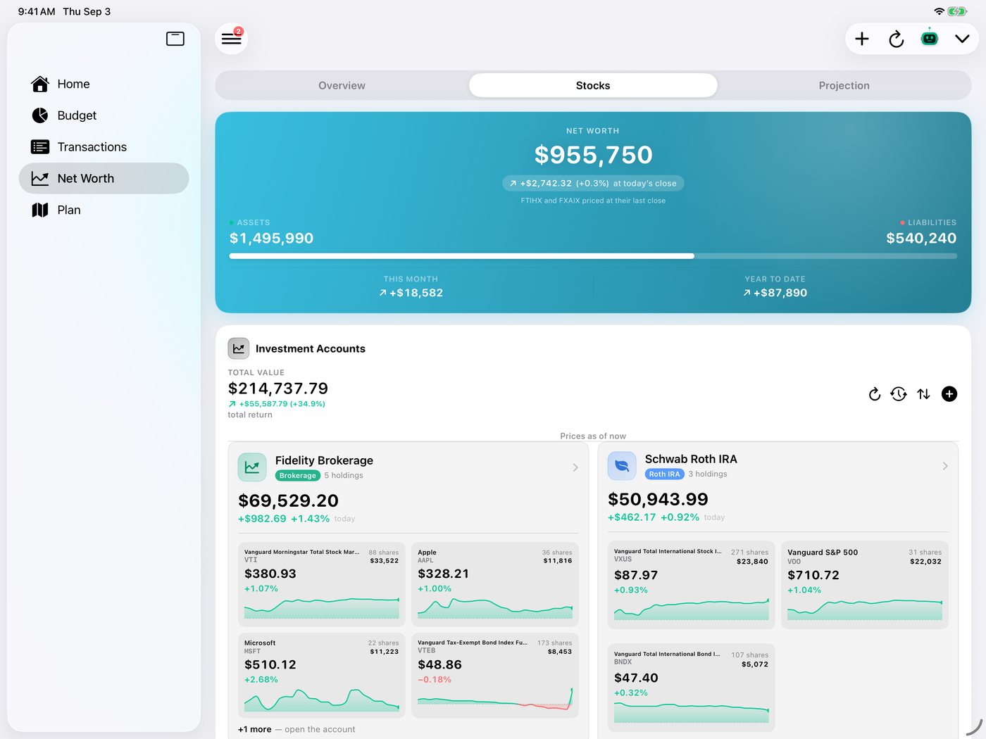Expand the top toolbar chevron dropdown
986x739 pixels.
pyautogui.click(x=962, y=39)
